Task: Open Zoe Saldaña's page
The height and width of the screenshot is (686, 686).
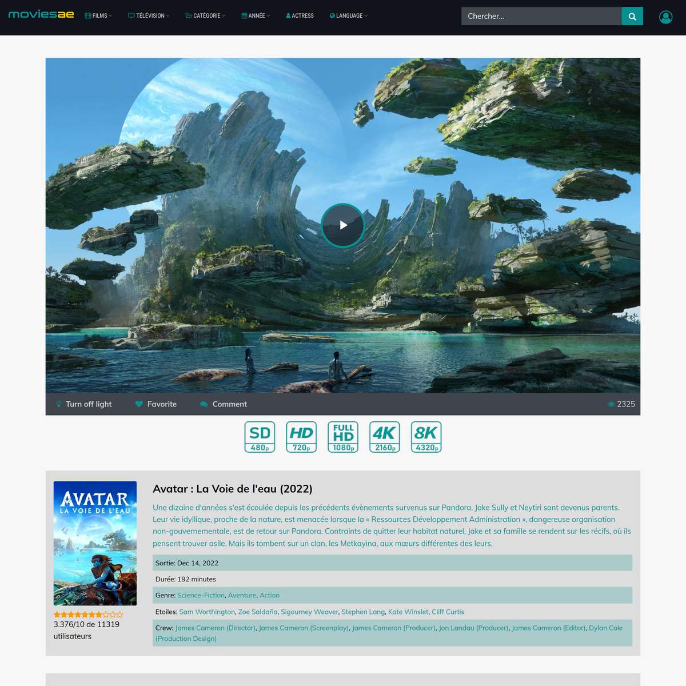Action: coord(258,612)
